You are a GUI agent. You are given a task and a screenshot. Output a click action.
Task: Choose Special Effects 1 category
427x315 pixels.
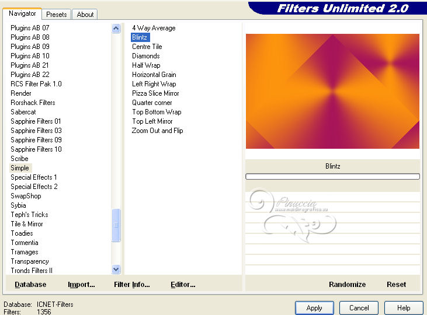coord(34,177)
